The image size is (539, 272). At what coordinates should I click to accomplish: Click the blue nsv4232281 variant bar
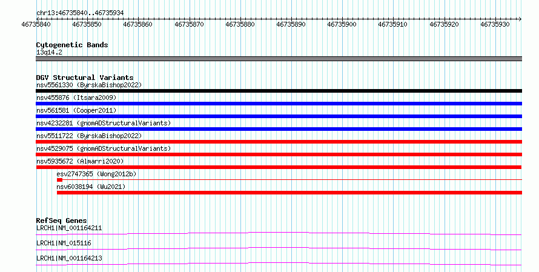pyautogui.click(x=279, y=129)
